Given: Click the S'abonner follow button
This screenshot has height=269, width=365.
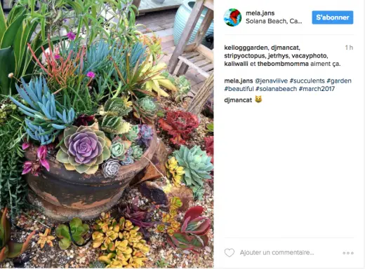Looking at the screenshot, I should coord(333,18).
